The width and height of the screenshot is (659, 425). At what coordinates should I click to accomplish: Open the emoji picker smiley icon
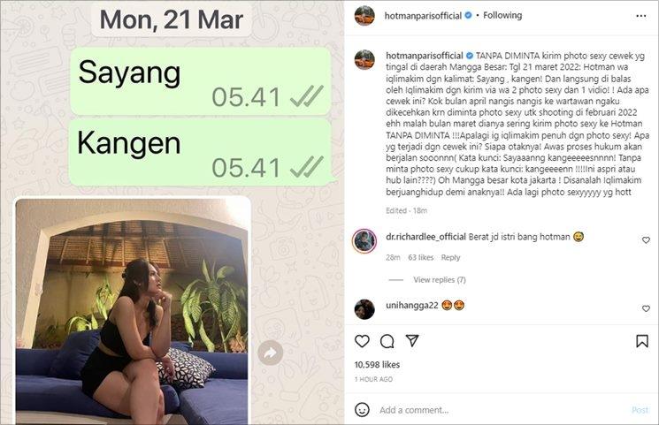(362, 409)
